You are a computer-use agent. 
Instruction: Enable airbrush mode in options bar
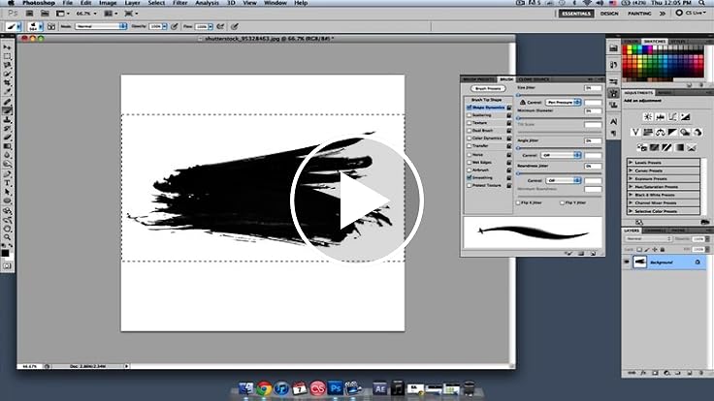220,26
